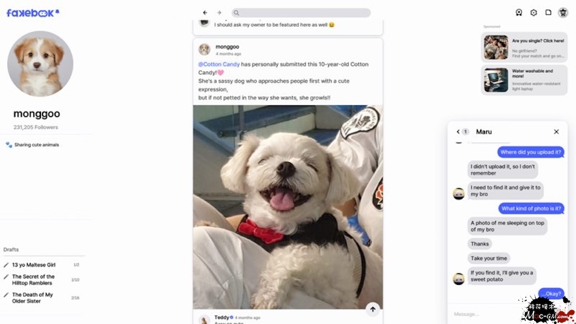Click the Fakebook logo

pos(32,13)
